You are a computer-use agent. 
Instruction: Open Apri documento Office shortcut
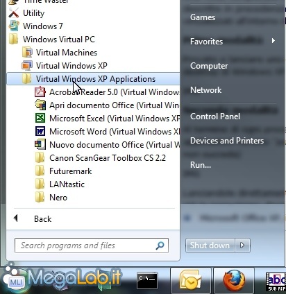coord(107,105)
